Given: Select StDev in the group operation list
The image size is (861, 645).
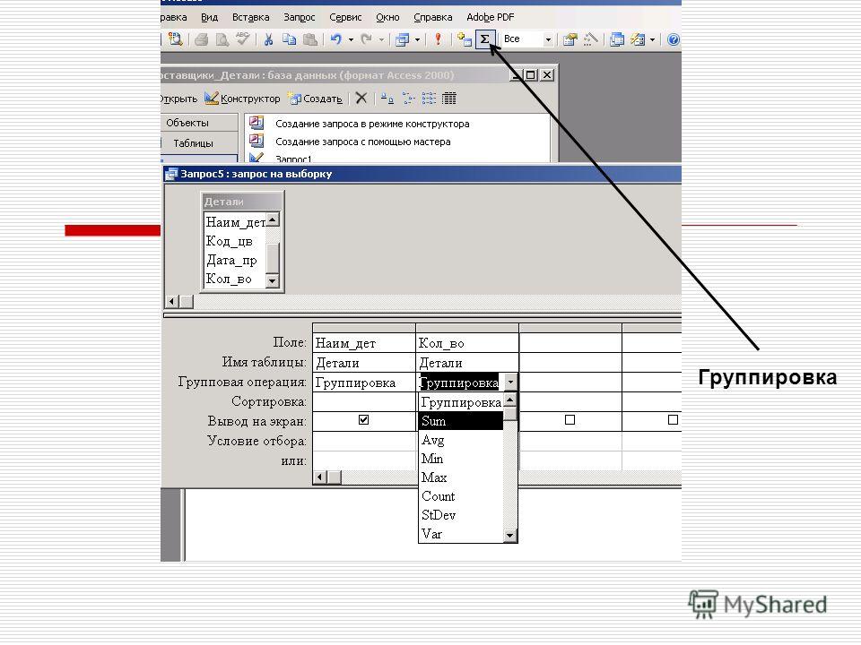Looking at the screenshot, I should 461,514.
